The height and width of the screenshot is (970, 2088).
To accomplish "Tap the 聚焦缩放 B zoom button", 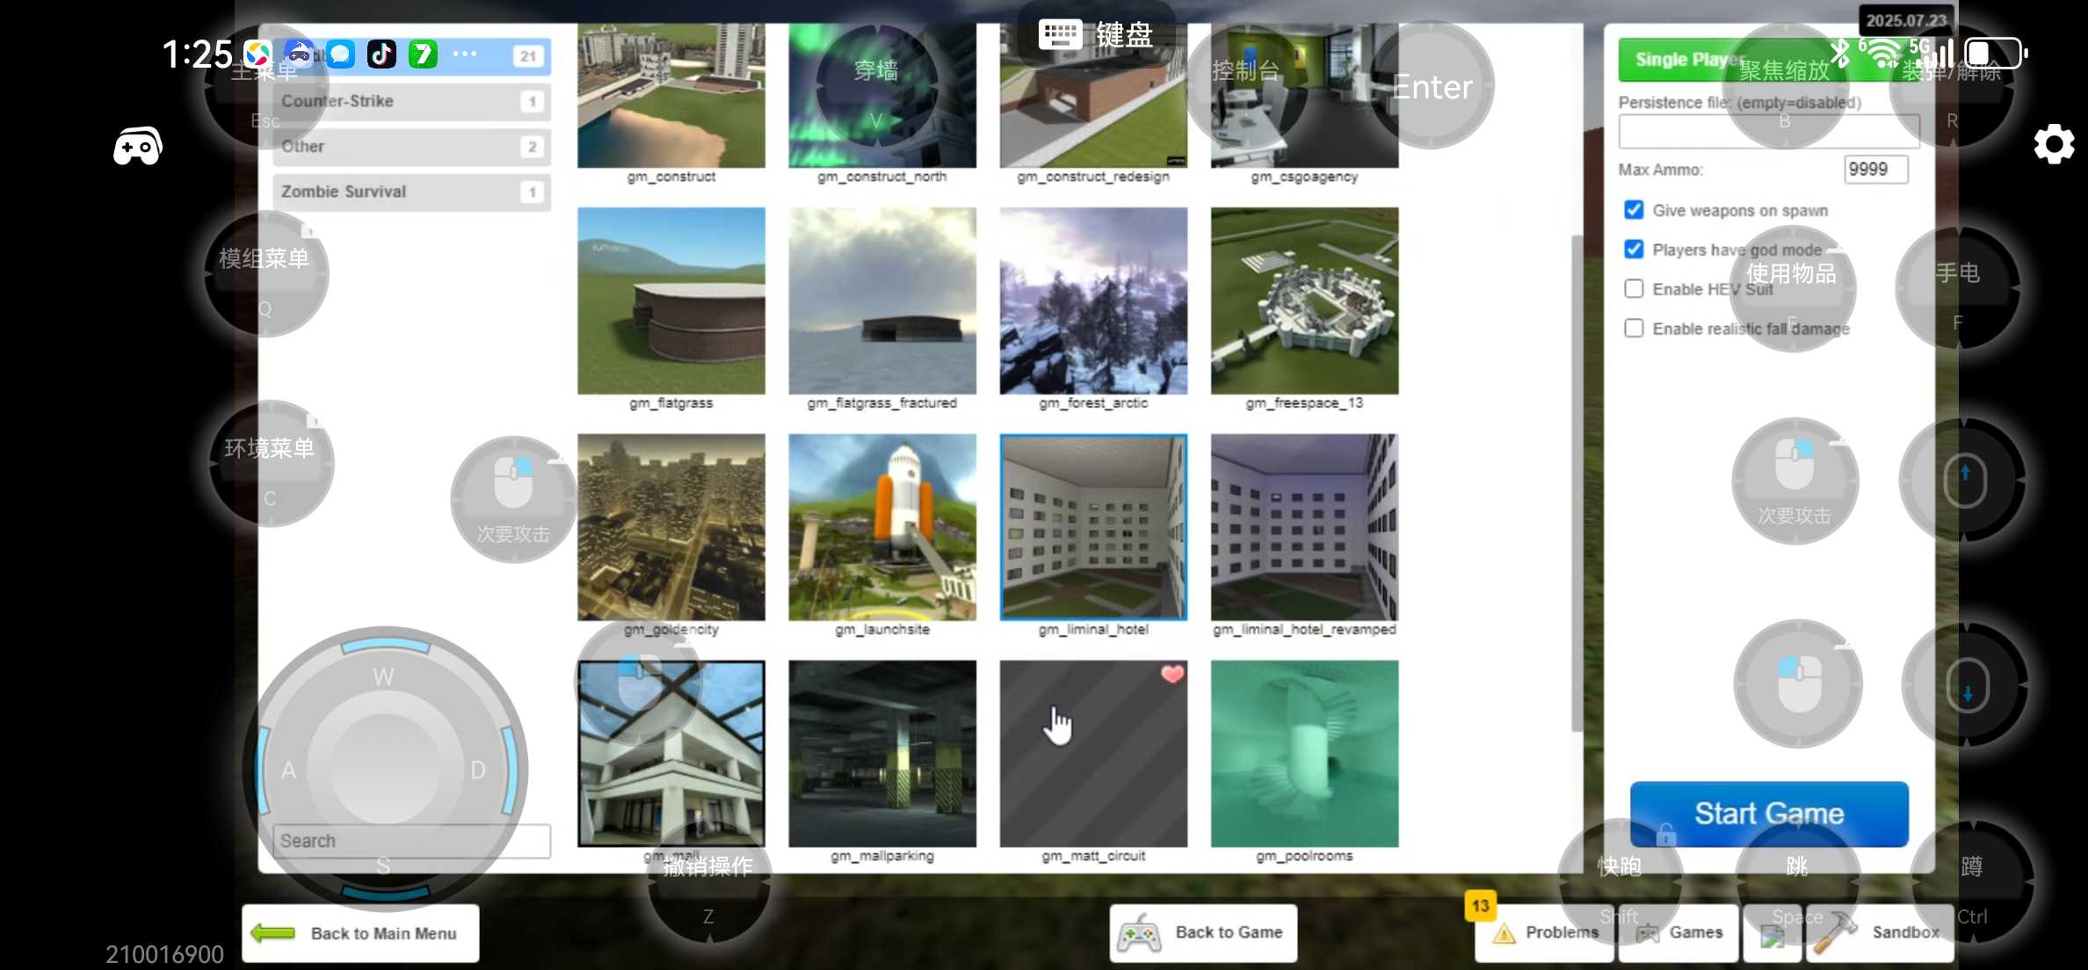I will pos(1784,86).
